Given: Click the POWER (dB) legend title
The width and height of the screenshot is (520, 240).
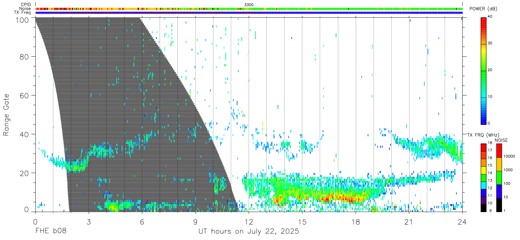Looking at the screenshot, I should (x=483, y=9).
